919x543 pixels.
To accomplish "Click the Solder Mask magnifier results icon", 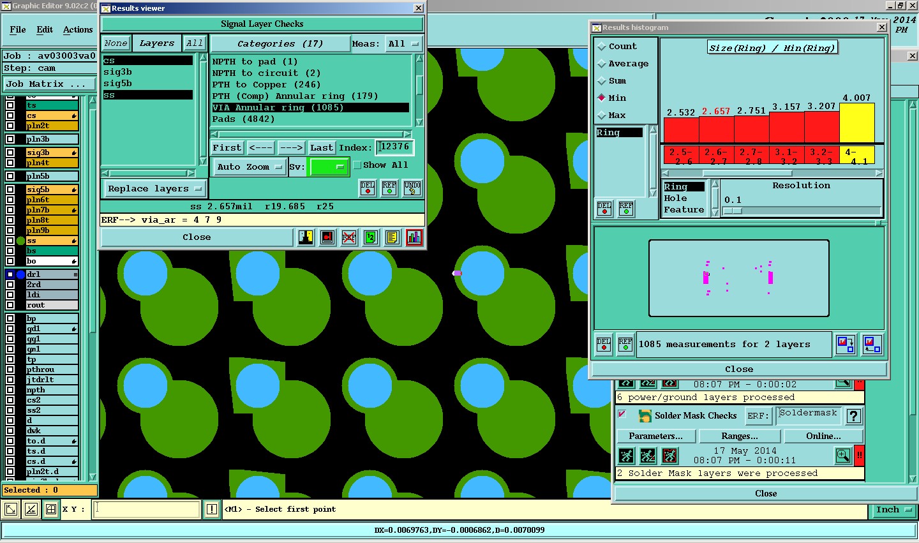I will [x=843, y=456].
